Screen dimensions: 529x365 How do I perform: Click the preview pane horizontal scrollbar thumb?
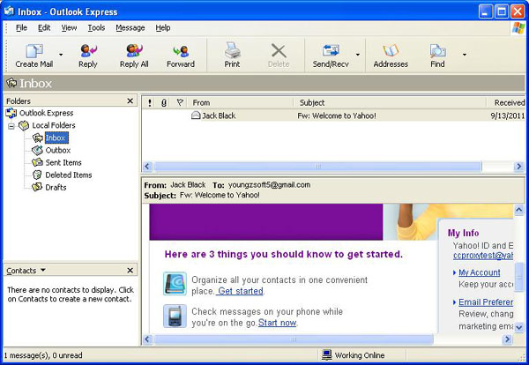coord(294,339)
